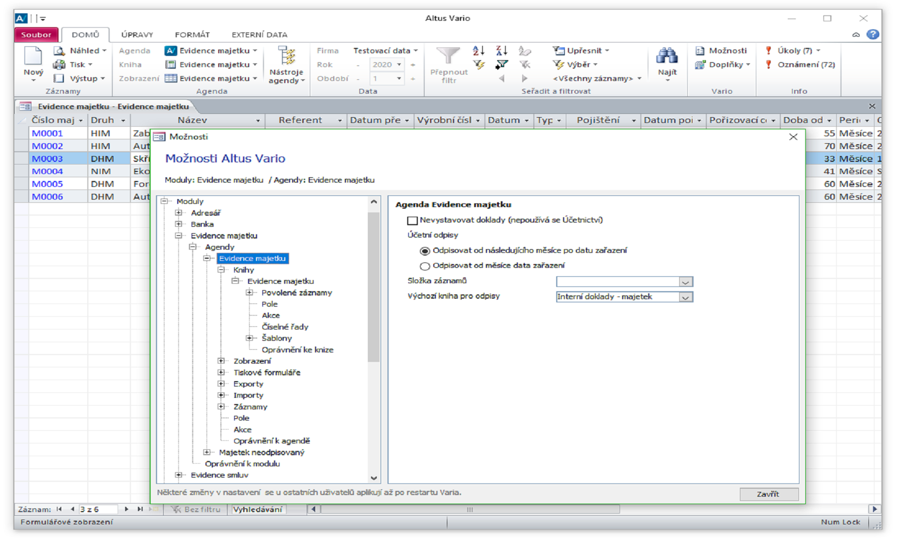Switch to the ÚPRAVY ribbon tab
The height and width of the screenshot is (543, 899).
click(137, 35)
